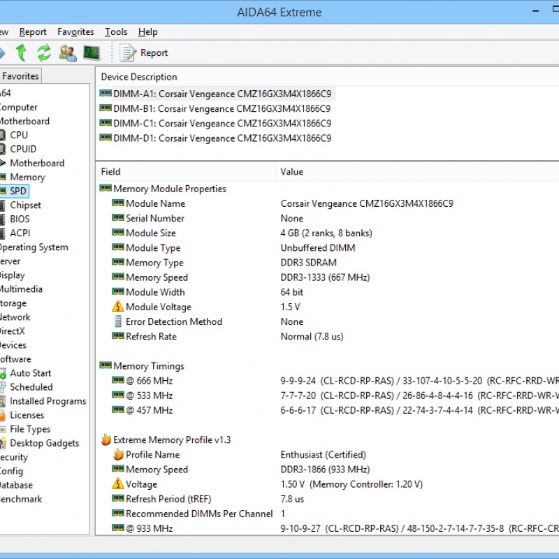
Task: Select Auto Start under Software
Action: coord(31,373)
